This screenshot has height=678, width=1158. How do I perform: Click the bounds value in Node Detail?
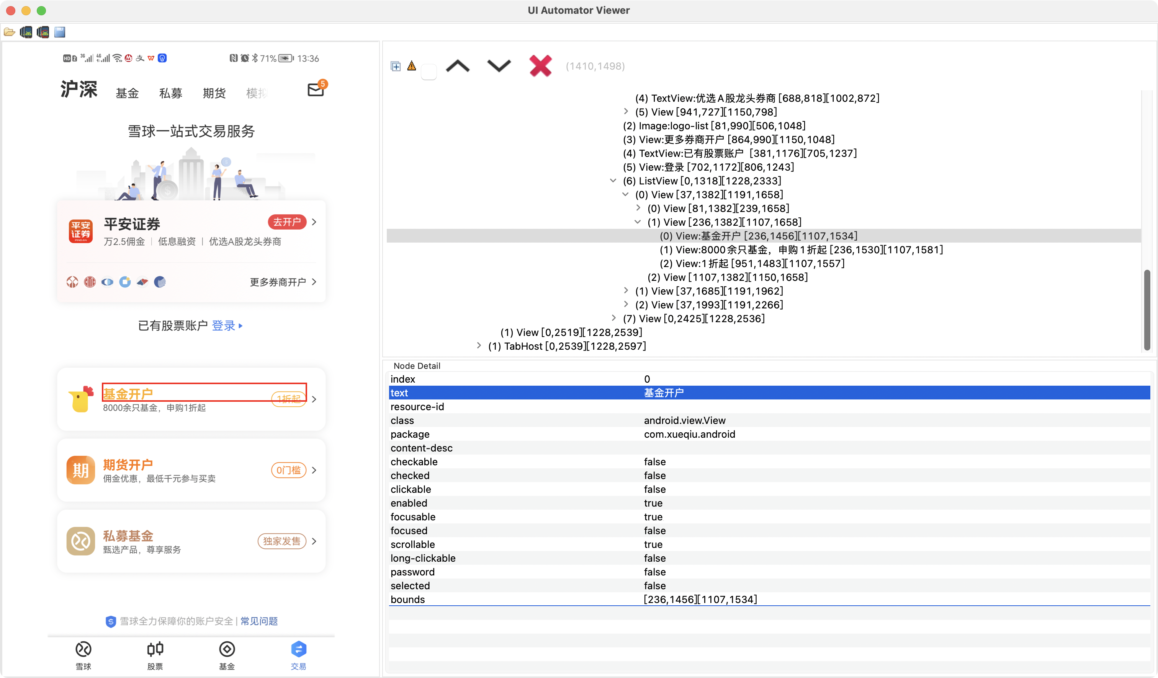click(700, 600)
